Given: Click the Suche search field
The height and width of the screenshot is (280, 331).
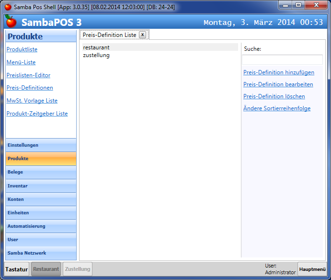Looking at the screenshot, I should coord(282,60).
